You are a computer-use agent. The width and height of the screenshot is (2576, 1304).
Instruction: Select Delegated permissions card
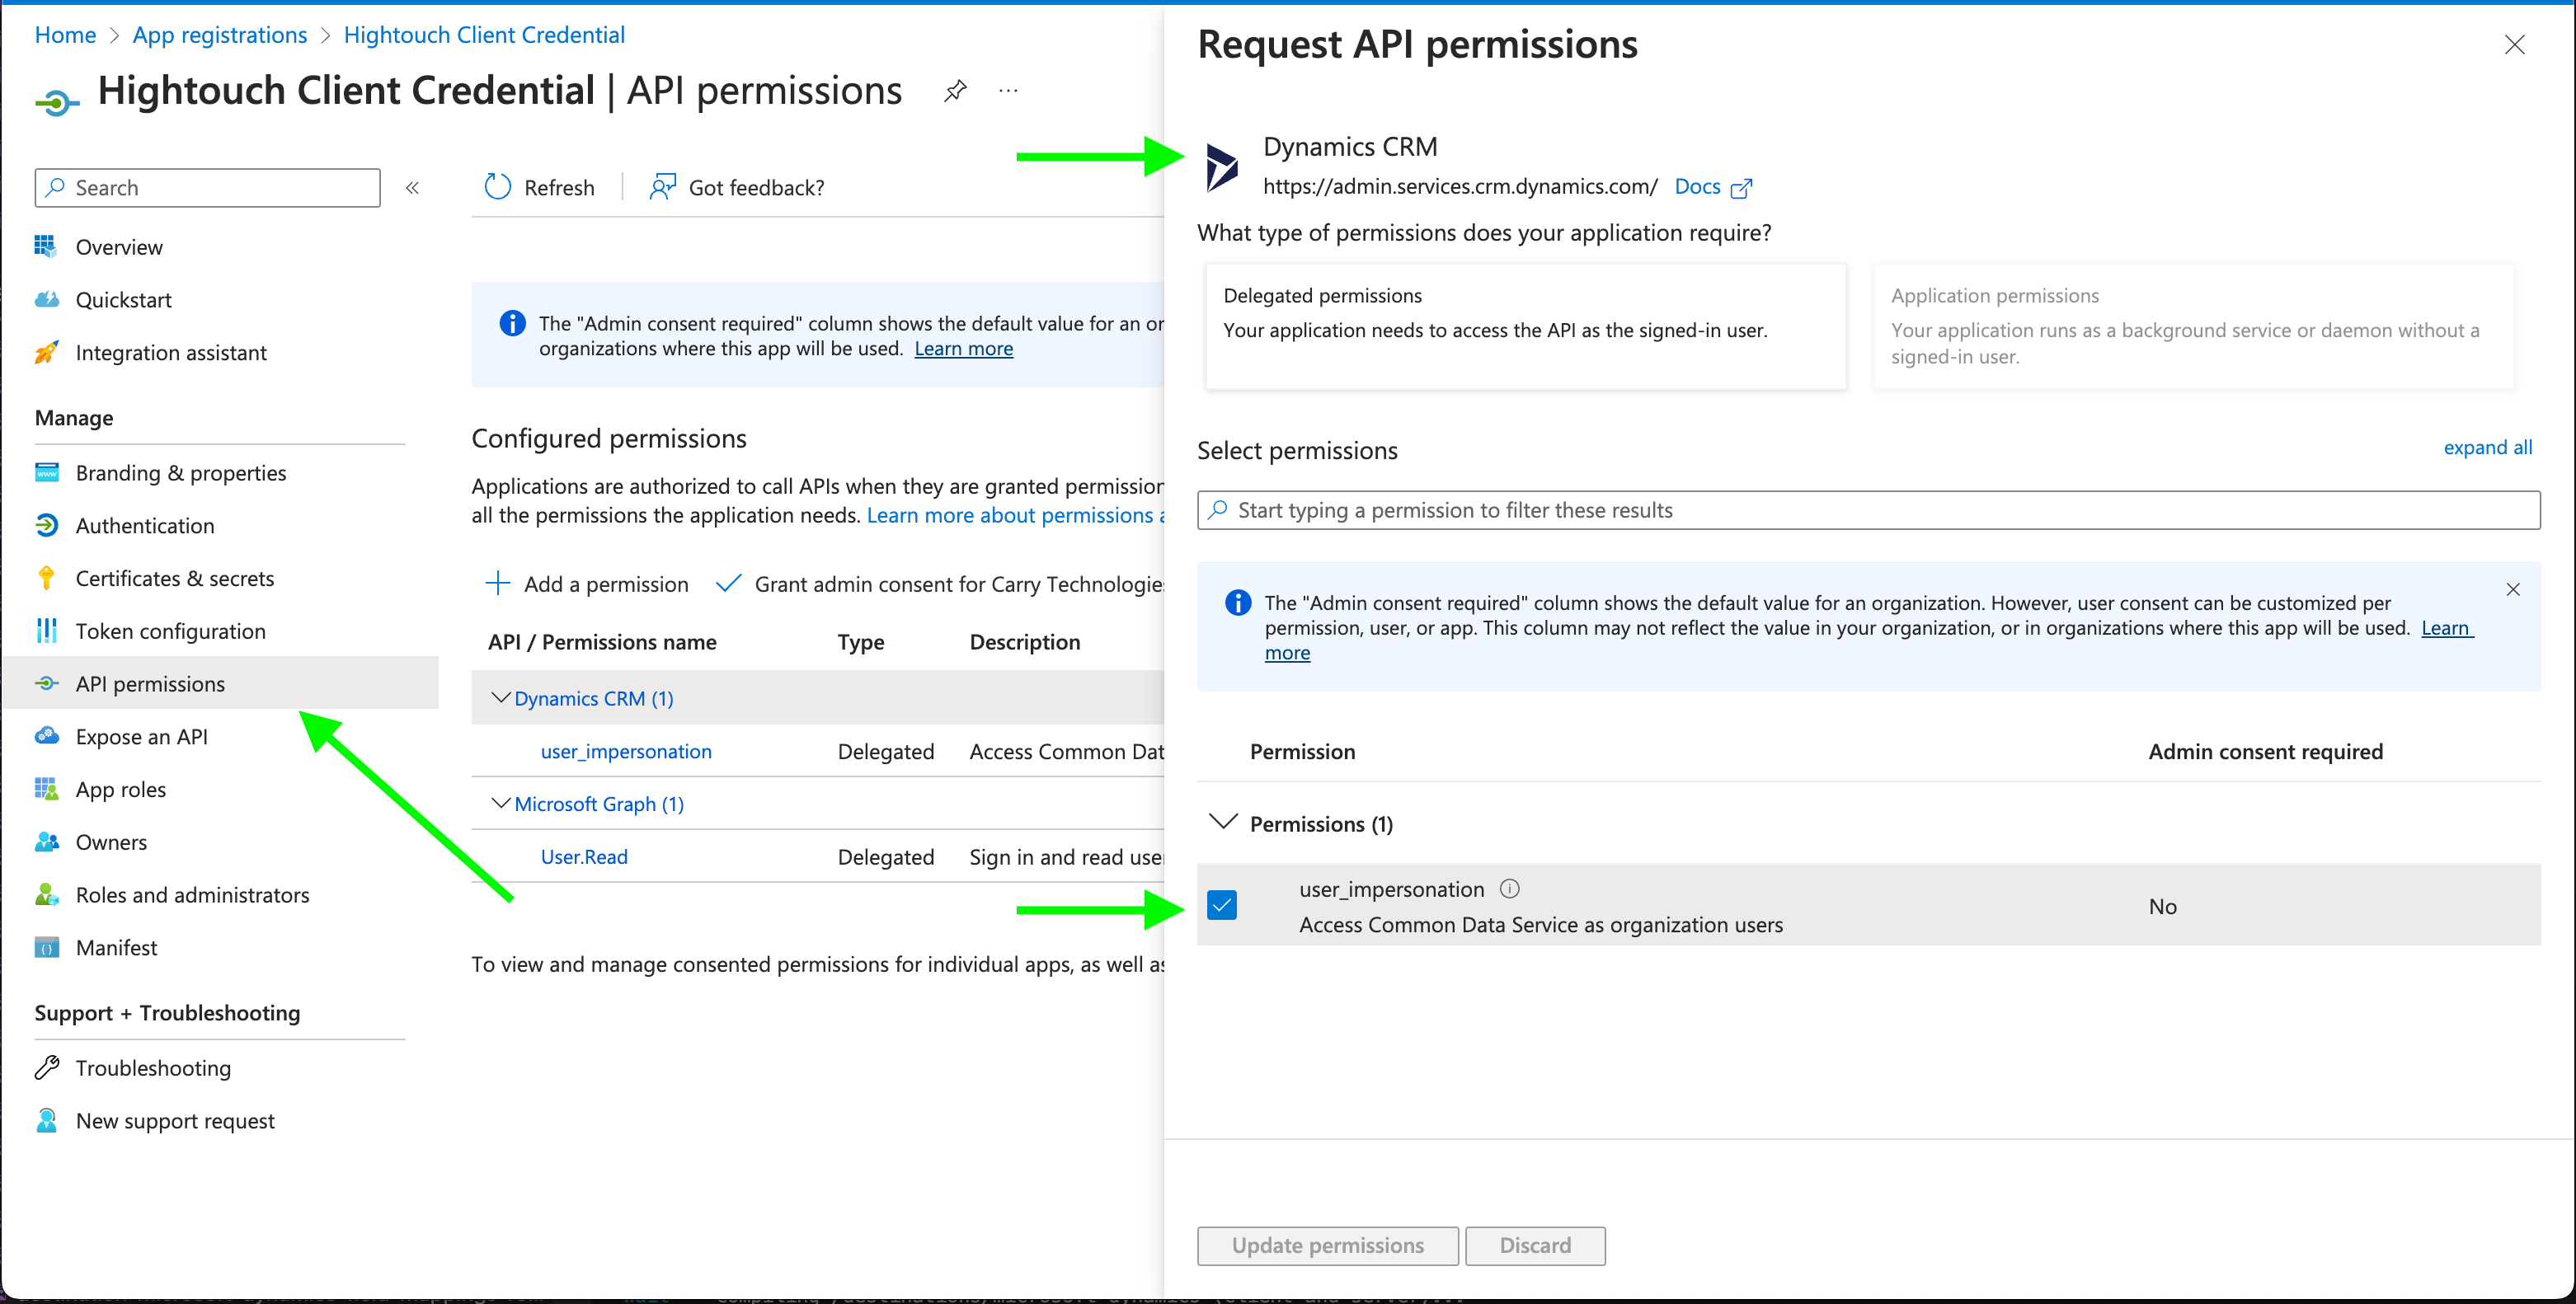(x=1525, y=326)
